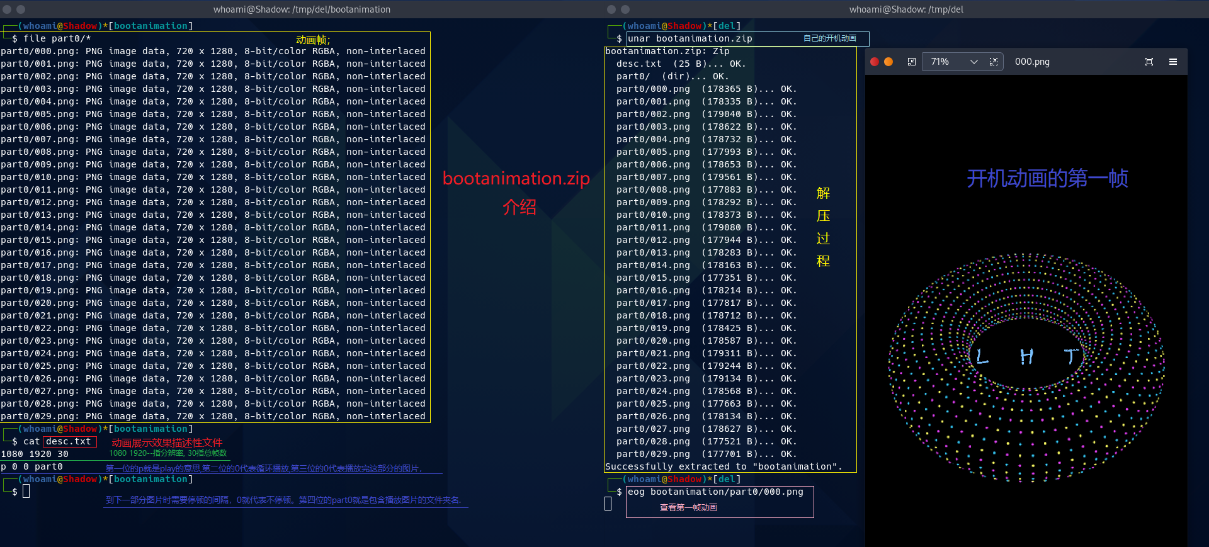This screenshot has height=547, width=1209.
Task: Click the second window button of left terminal
Action: 21,9
